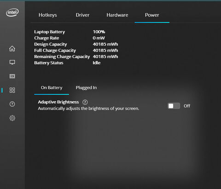
Task: Select the System grid icon in the sidebar
Action: (x=12, y=90)
